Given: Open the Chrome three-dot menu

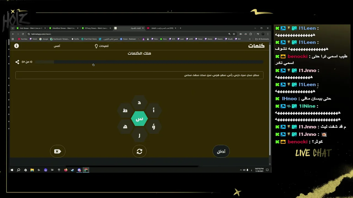Looking at the screenshot, I should 268,34.
